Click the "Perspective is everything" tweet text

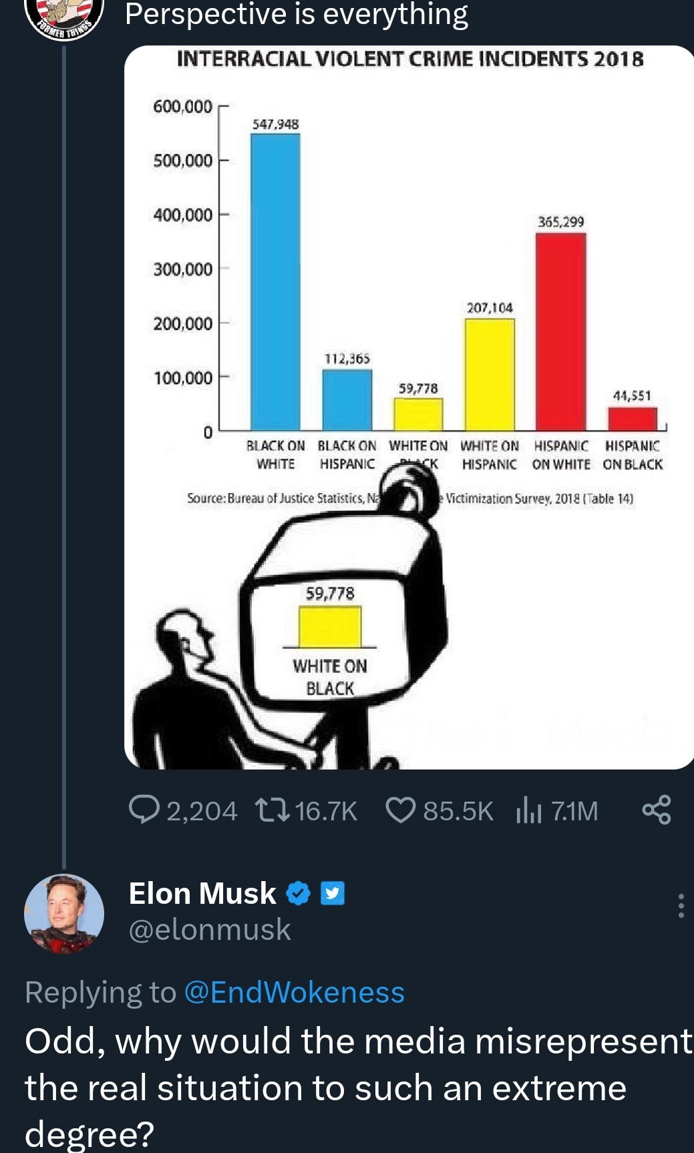(297, 15)
